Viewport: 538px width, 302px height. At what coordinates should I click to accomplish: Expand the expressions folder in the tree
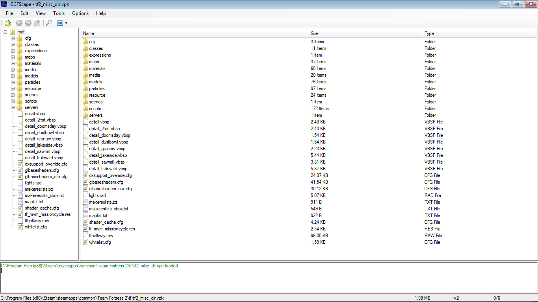[x=13, y=51]
